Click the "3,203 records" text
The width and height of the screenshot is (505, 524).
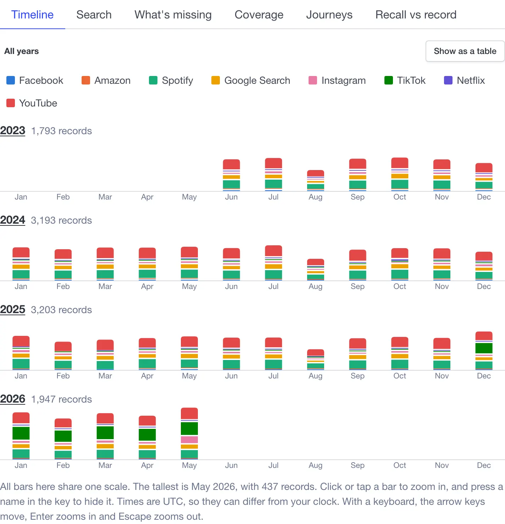(x=61, y=310)
